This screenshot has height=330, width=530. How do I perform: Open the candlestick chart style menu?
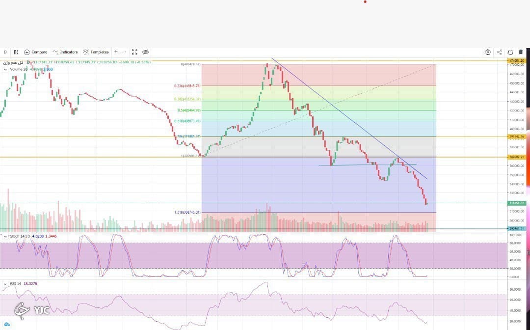[x=16, y=52]
